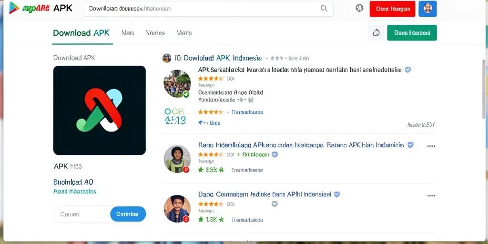Screen dimensions: 488x244
Task: Click the blue Domnitai button
Action: click(x=128, y=214)
